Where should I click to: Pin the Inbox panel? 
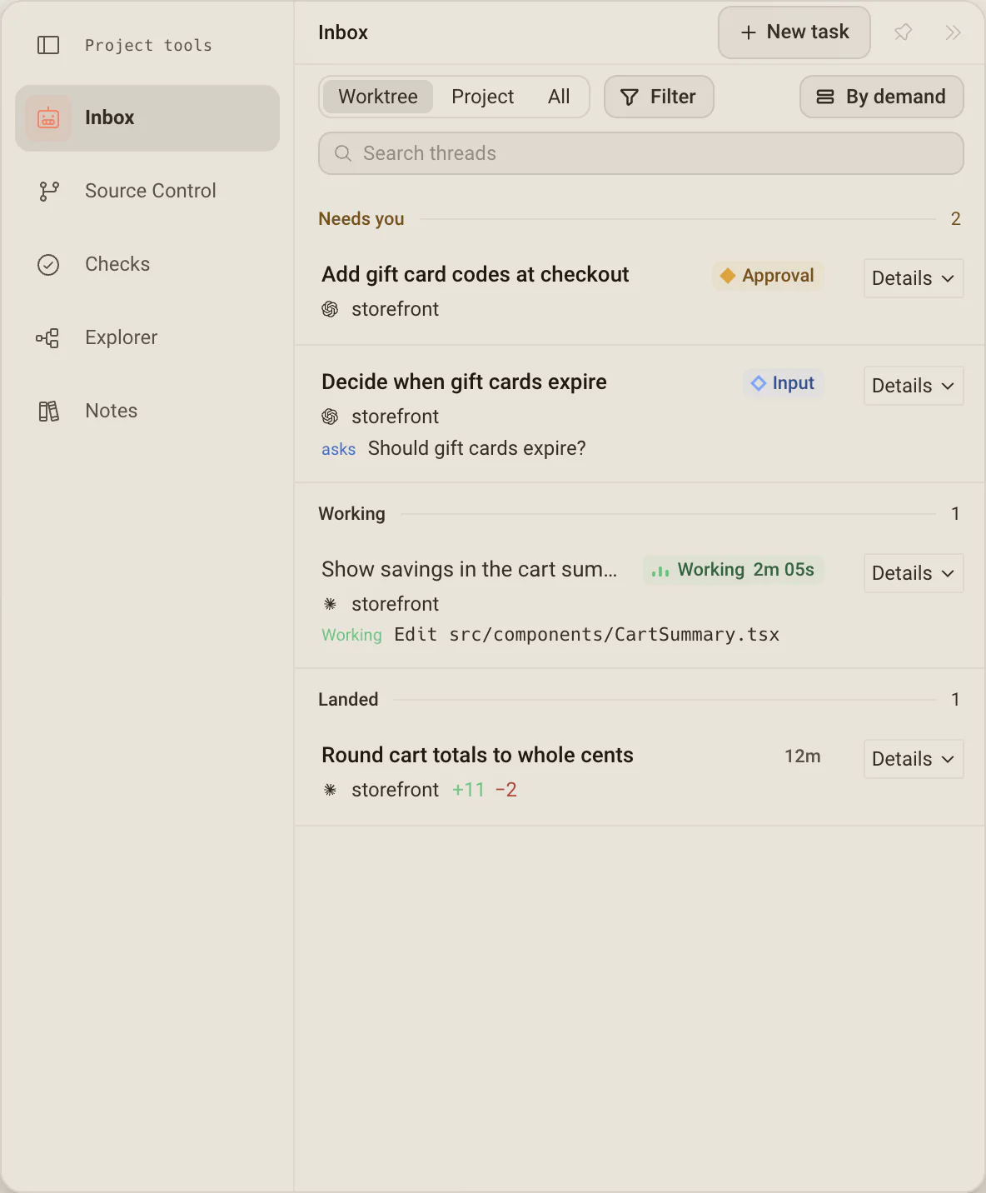coord(903,32)
